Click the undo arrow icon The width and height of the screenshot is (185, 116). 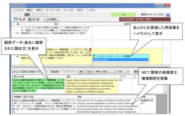coord(20,19)
